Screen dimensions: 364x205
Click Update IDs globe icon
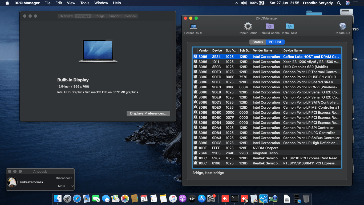342,26
